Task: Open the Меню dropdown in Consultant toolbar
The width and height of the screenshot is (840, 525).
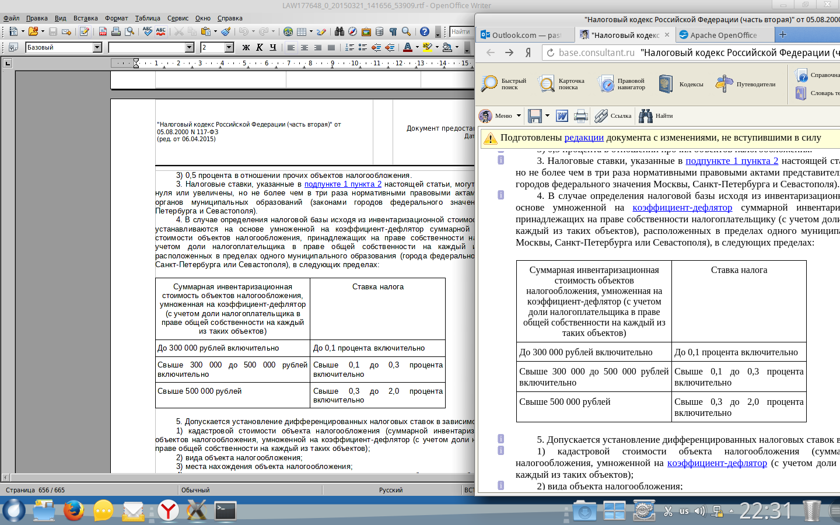Action: click(x=500, y=116)
